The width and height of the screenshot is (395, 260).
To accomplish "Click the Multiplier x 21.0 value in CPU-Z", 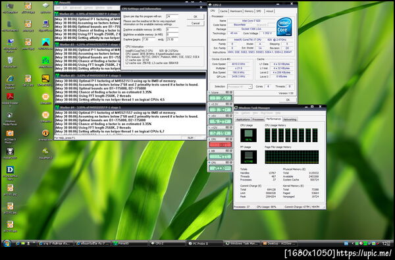I will pyautogui.click(x=238, y=68).
